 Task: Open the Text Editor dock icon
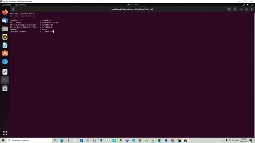[x=5, y=72]
